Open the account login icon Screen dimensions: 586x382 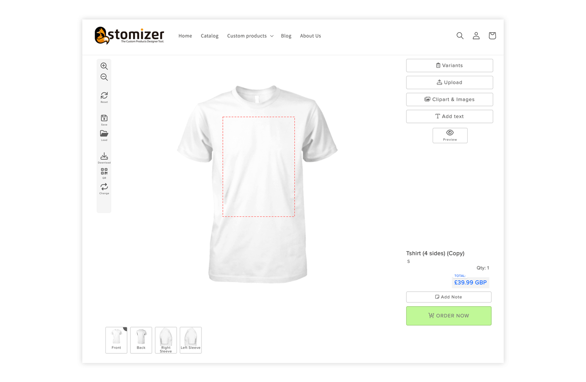(476, 36)
